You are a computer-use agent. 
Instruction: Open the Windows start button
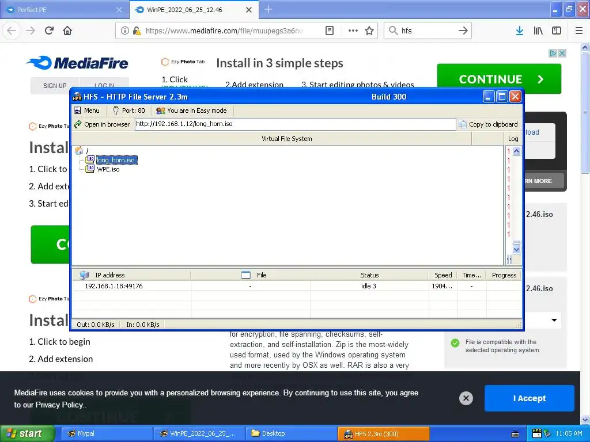click(27, 433)
